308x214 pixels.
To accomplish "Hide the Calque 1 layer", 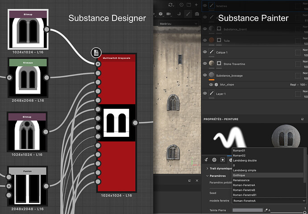I will (x=205, y=52).
